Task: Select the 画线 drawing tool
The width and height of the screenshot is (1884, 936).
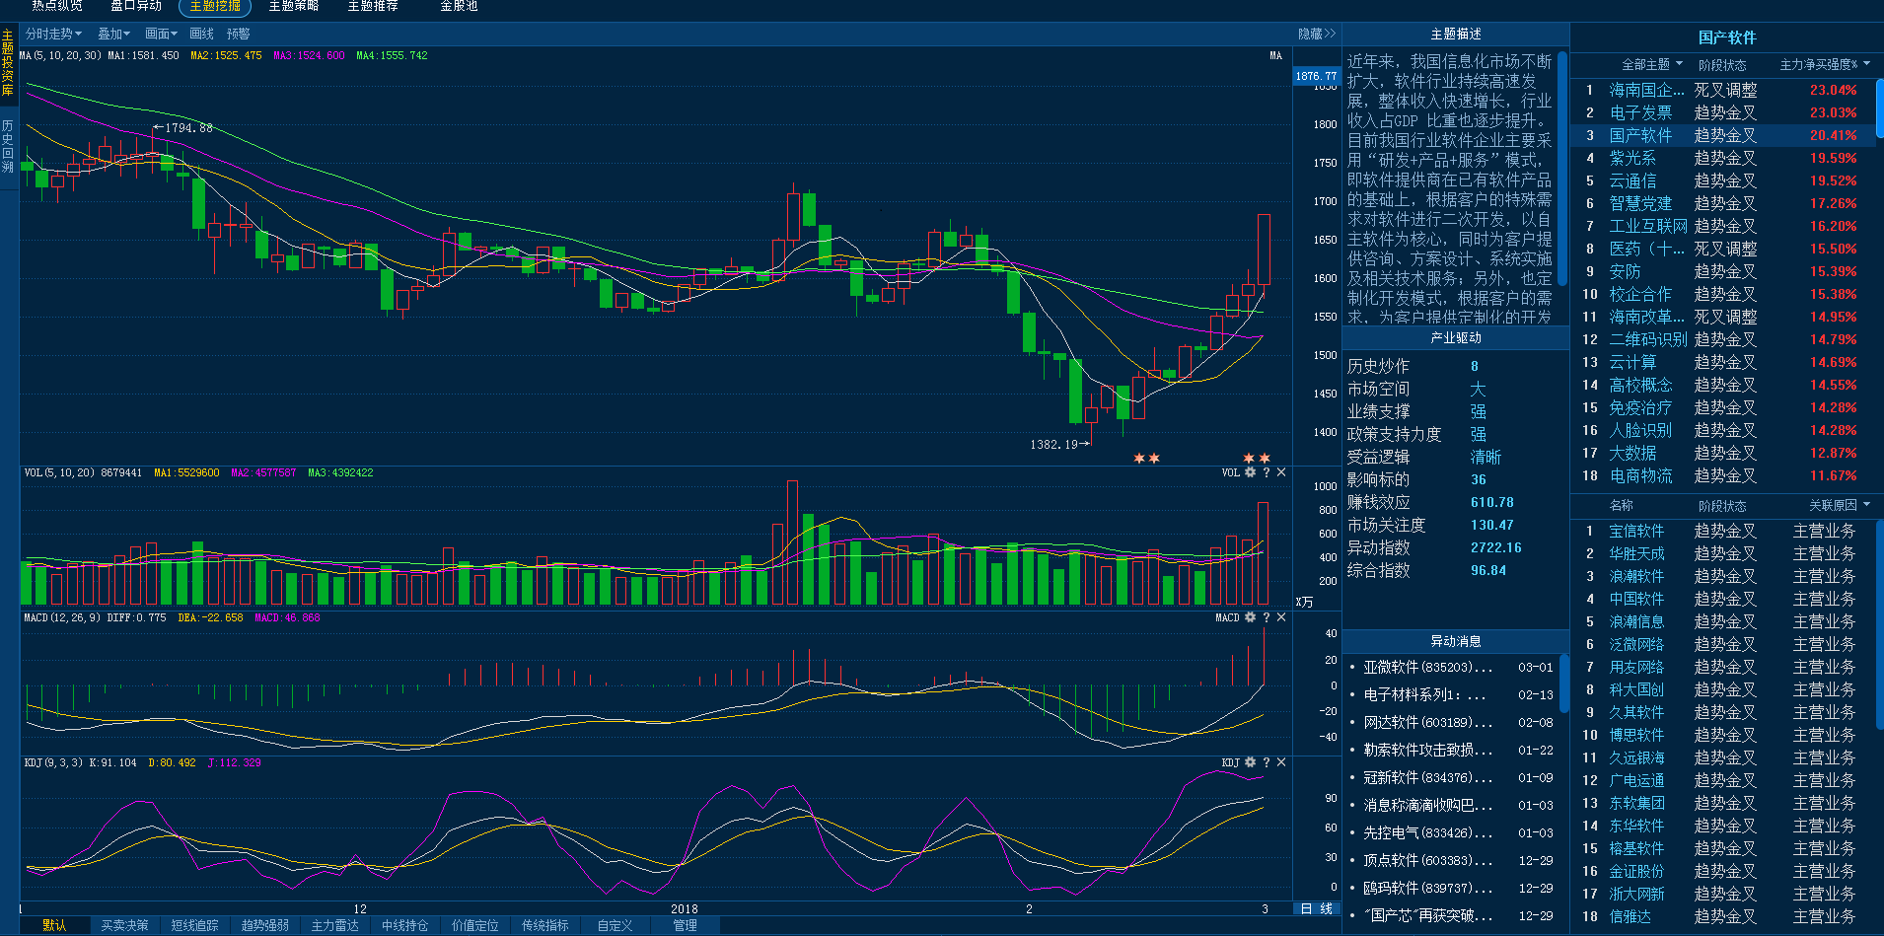Action: [x=201, y=34]
